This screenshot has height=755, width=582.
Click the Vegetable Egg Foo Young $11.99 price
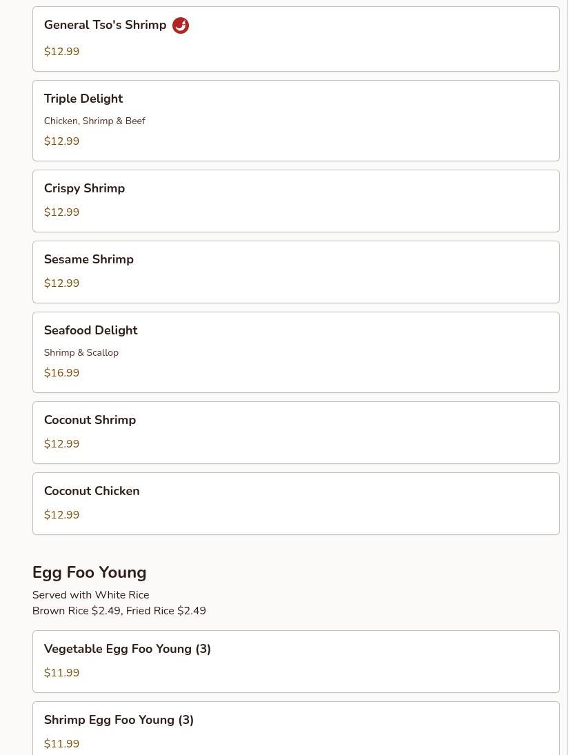[x=61, y=673]
